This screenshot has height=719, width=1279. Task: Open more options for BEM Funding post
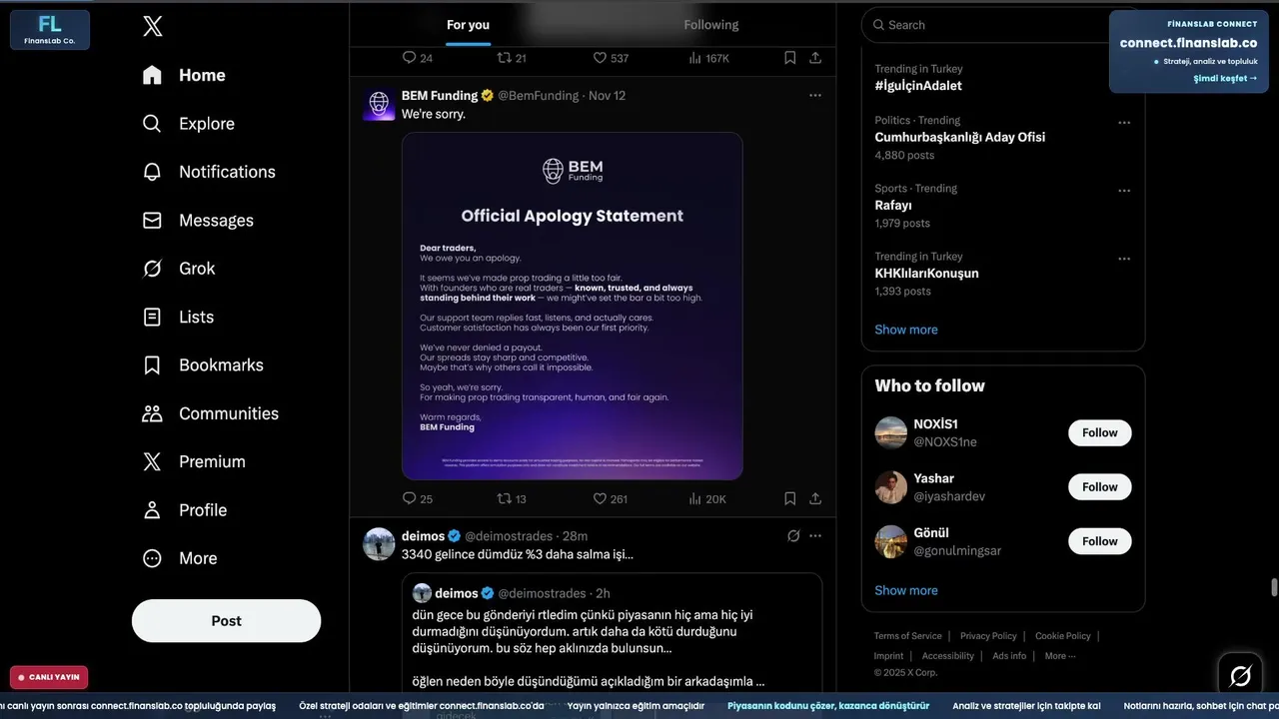pos(815,96)
